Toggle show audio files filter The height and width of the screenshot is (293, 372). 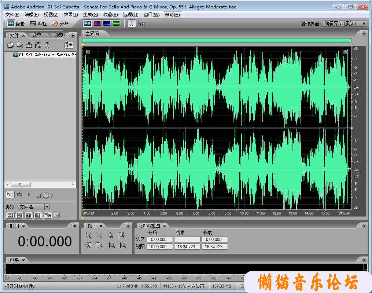[10, 215]
